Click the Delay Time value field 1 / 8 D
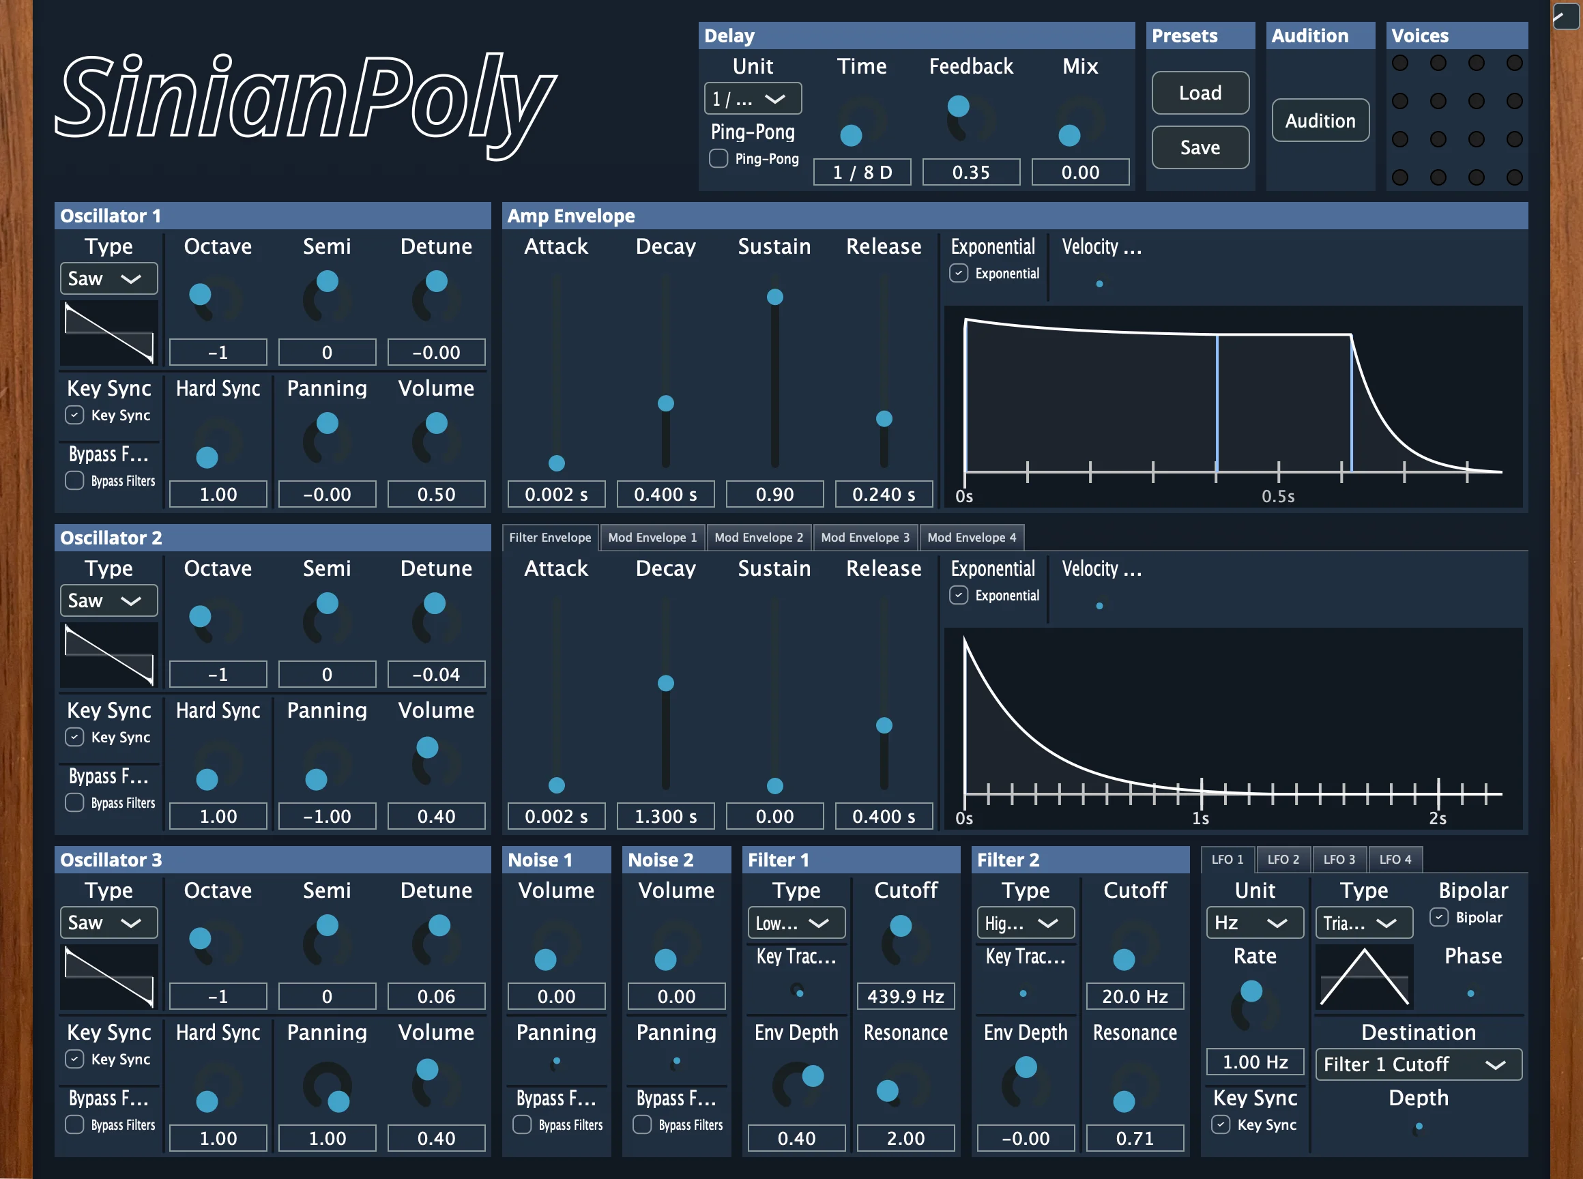The height and width of the screenshot is (1179, 1583). [862, 172]
